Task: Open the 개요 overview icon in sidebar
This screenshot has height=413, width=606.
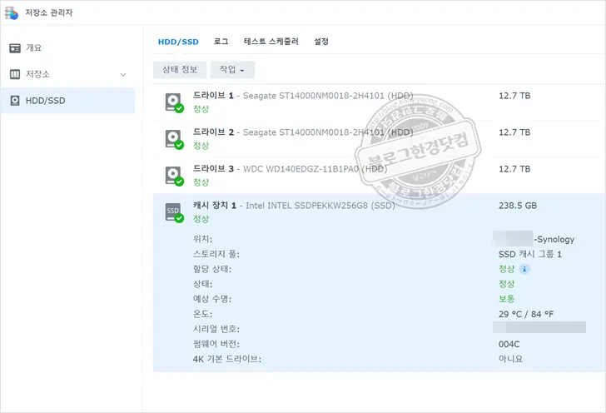Action: pyautogui.click(x=15, y=48)
